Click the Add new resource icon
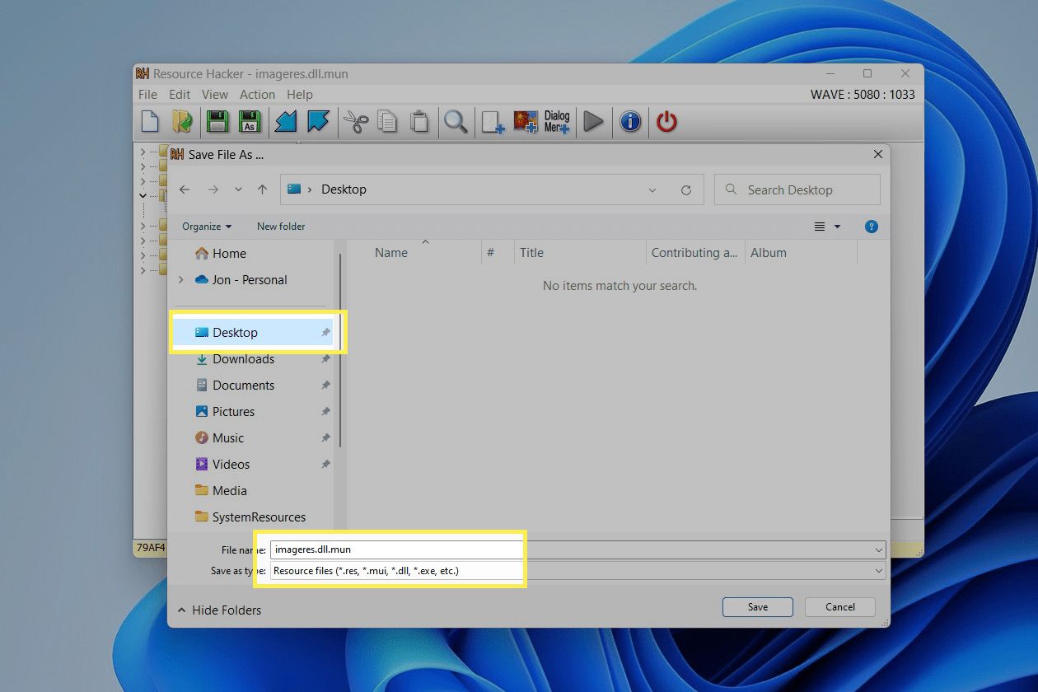Image resolution: width=1038 pixels, height=692 pixels. (x=493, y=122)
